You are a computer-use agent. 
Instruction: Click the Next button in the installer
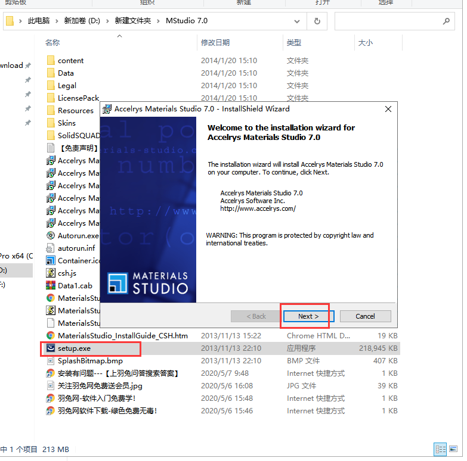click(x=308, y=316)
